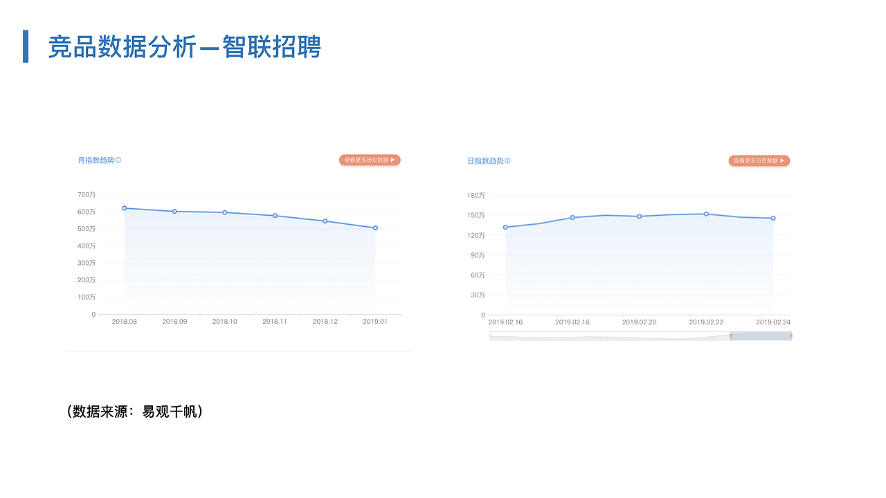Select the 日指数趋势 chart title
The width and height of the screenshot is (886, 498).
485,161
